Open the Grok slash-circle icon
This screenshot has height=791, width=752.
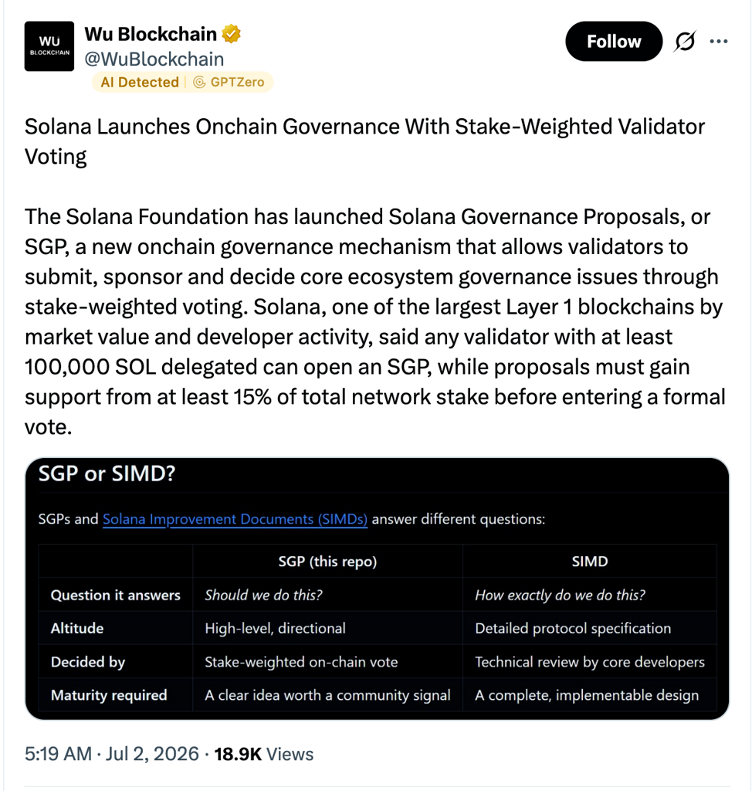tap(685, 42)
